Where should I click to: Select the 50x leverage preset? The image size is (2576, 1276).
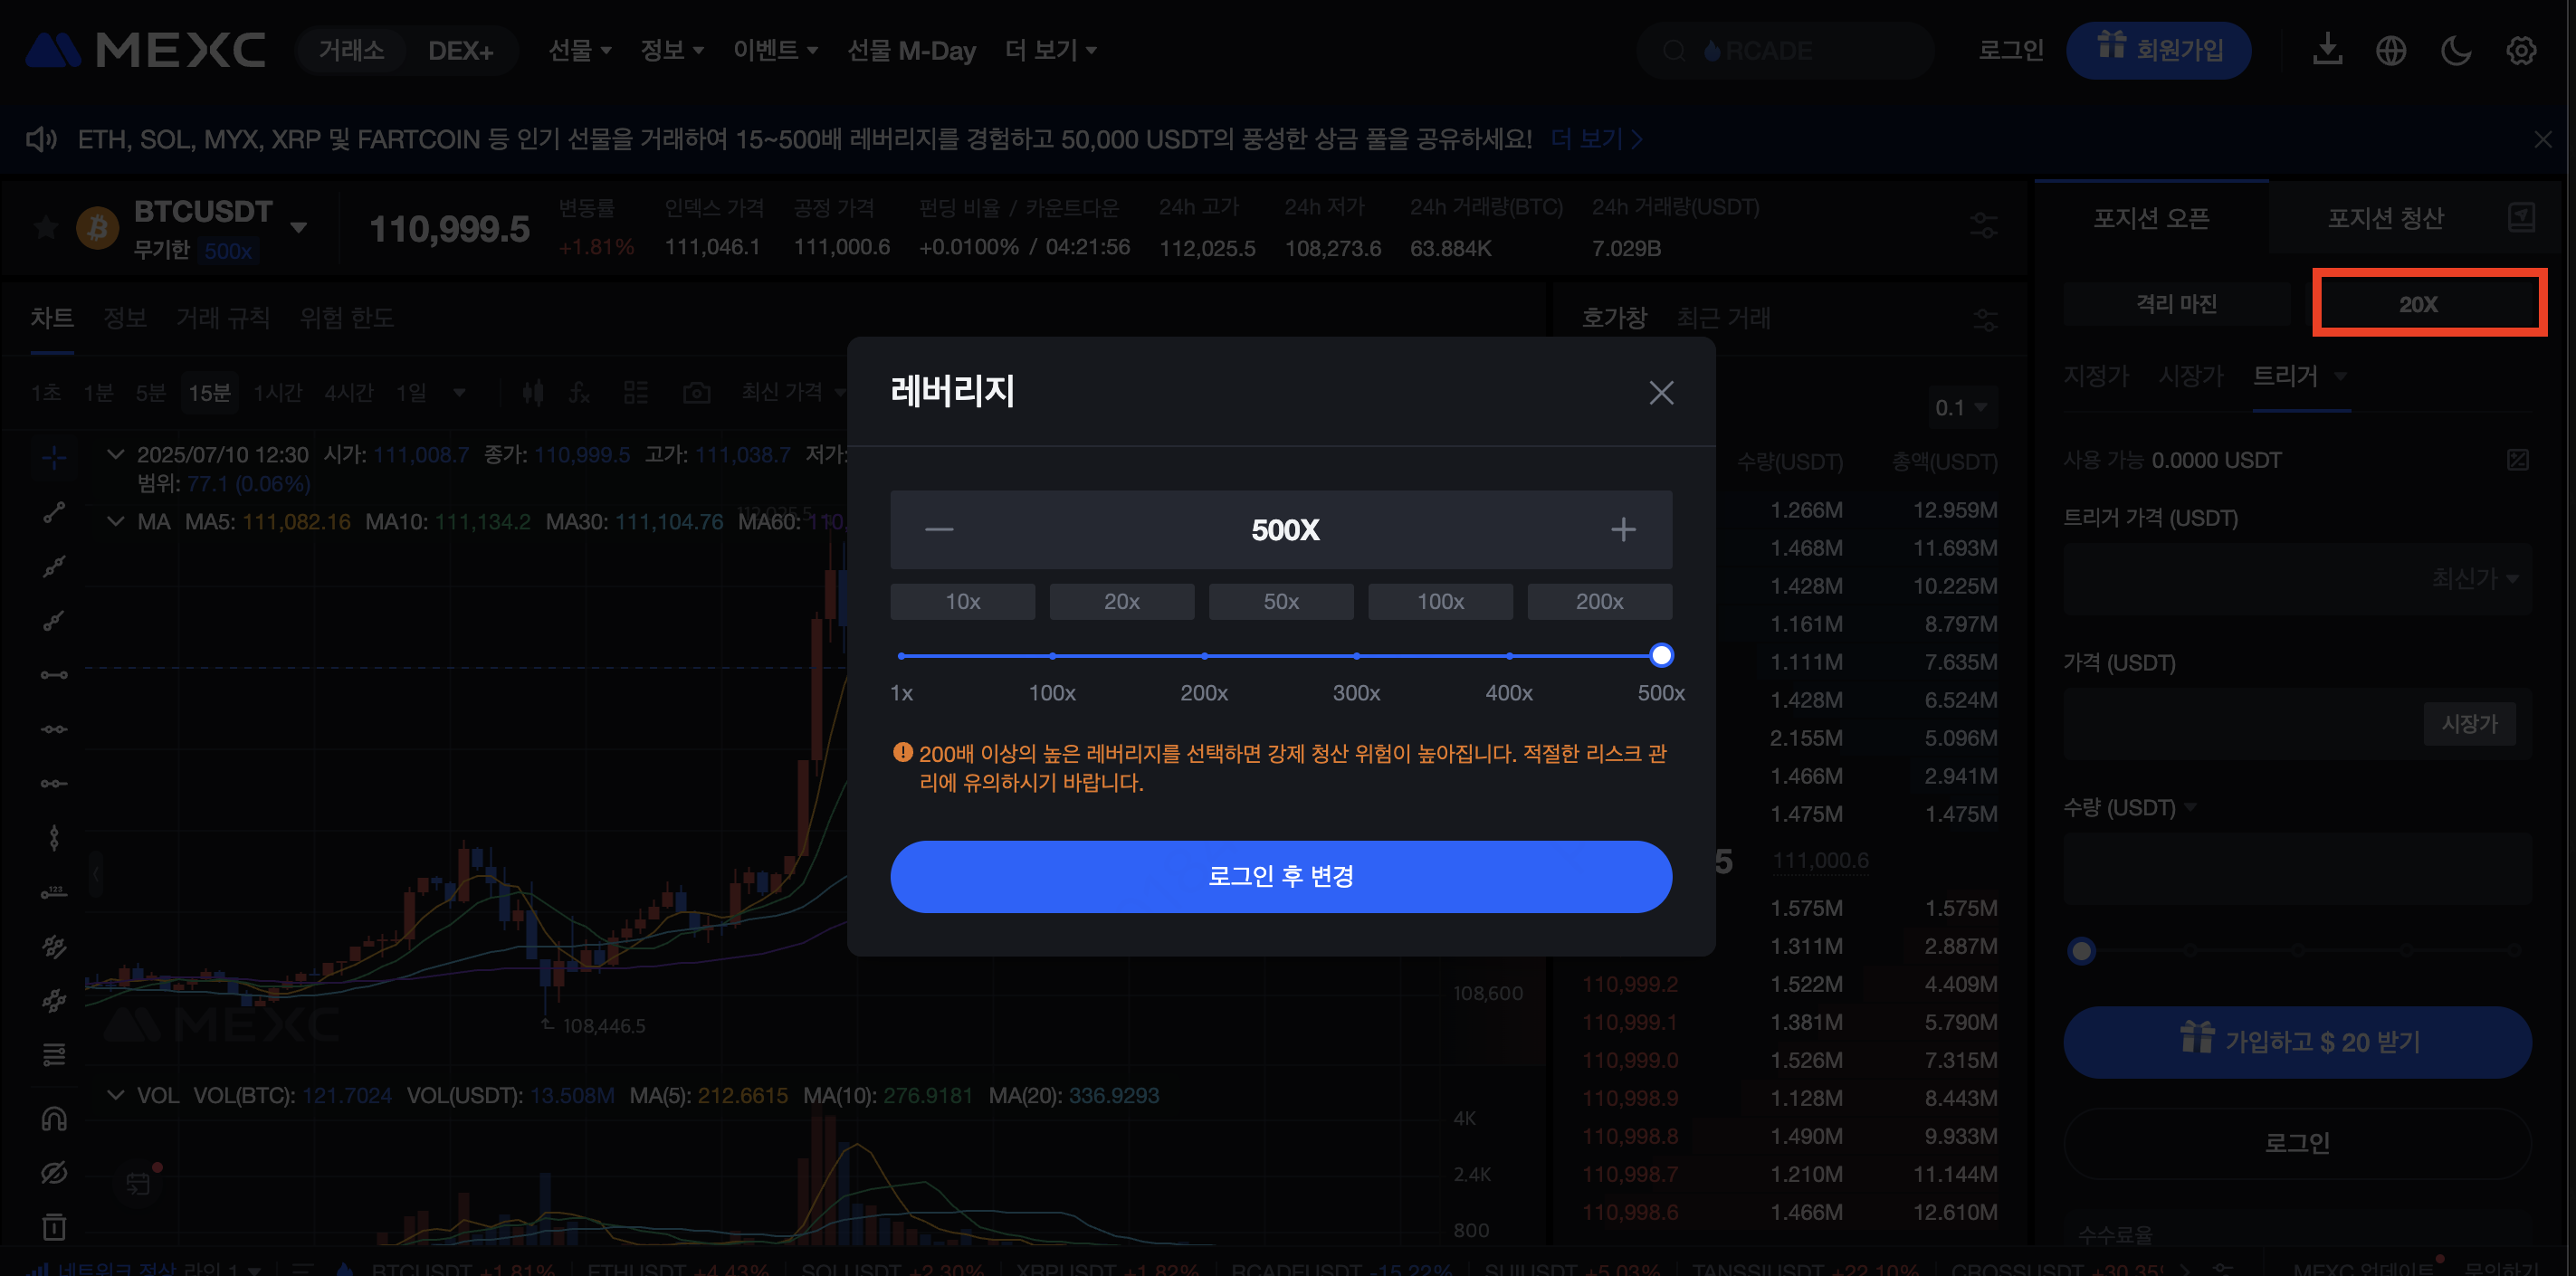(1281, 601)
